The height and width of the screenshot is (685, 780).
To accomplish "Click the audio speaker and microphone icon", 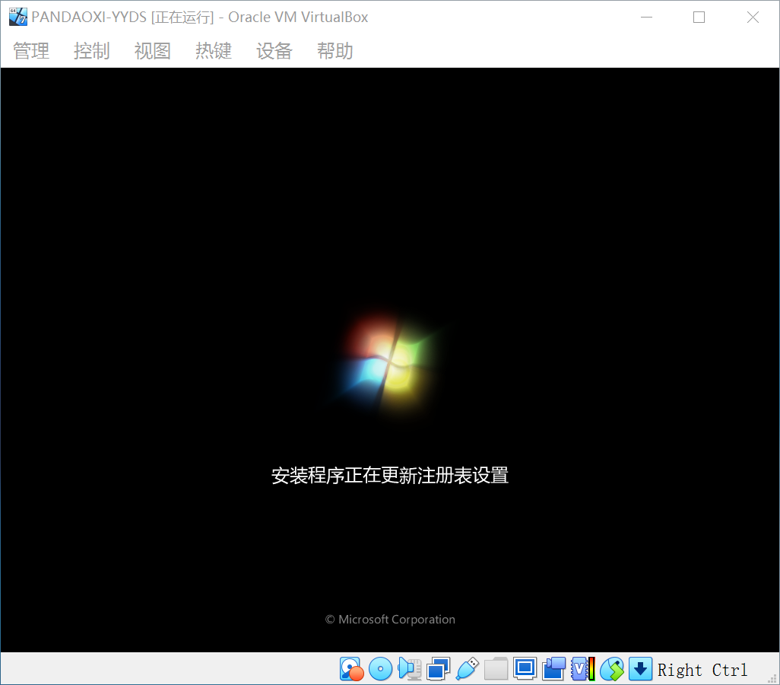I will click(410, 669).
